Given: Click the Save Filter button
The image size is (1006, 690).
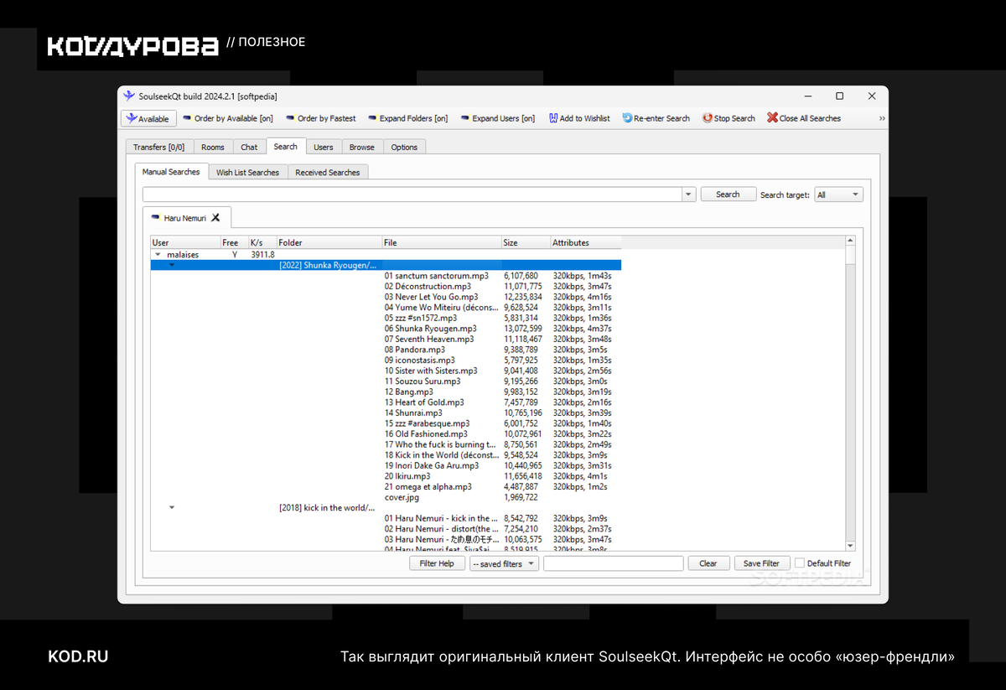Looking at the screenshot, I should tap(762, 563).
